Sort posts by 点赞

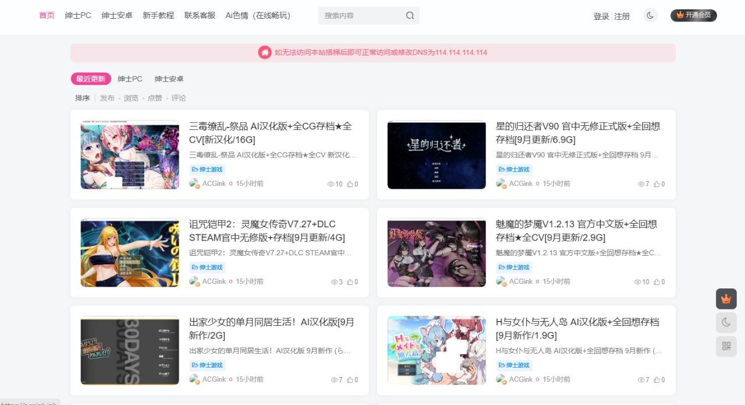[x=155, y=98]
